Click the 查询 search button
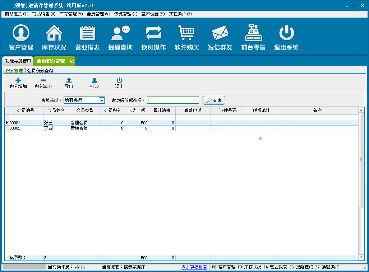The height and width of the screenshot is (272, 369). (x=214, y=100)
